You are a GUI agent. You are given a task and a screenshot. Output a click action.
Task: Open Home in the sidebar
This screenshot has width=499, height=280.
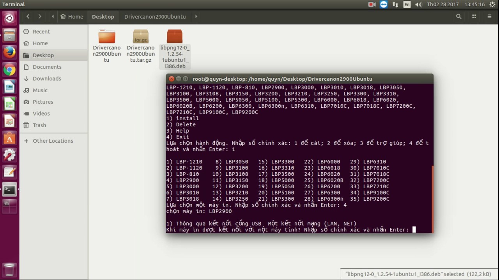pyautogui.click(x=54, y=43)
